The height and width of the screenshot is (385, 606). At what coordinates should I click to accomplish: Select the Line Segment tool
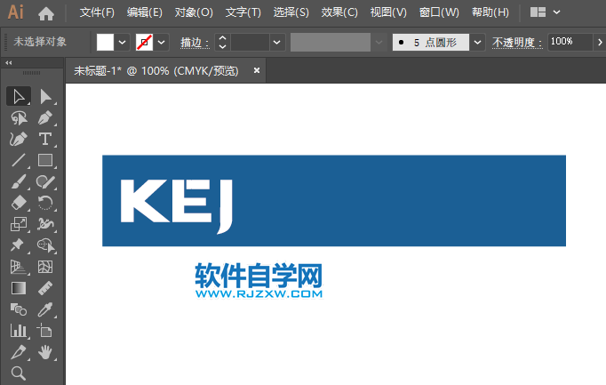point(19,160)
